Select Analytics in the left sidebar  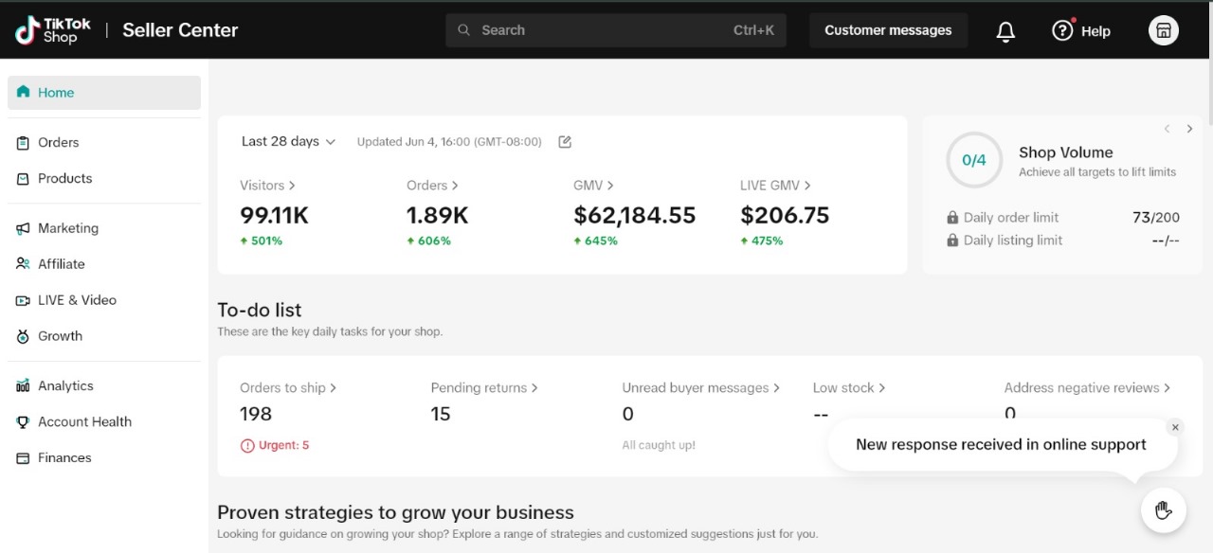pos(65,386)
